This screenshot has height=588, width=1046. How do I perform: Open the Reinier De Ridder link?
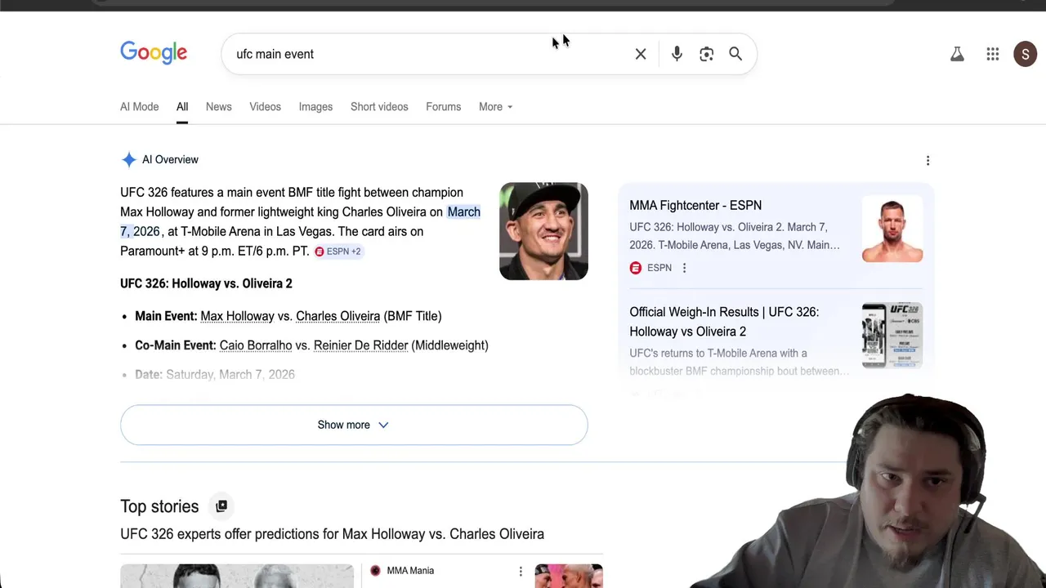coord(360,345)
